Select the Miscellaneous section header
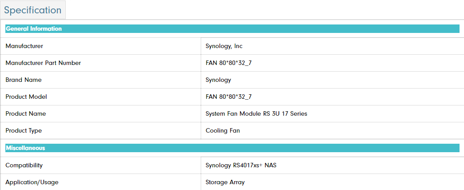This screenshot has width=464, height=190. click(x=25, y=148)
